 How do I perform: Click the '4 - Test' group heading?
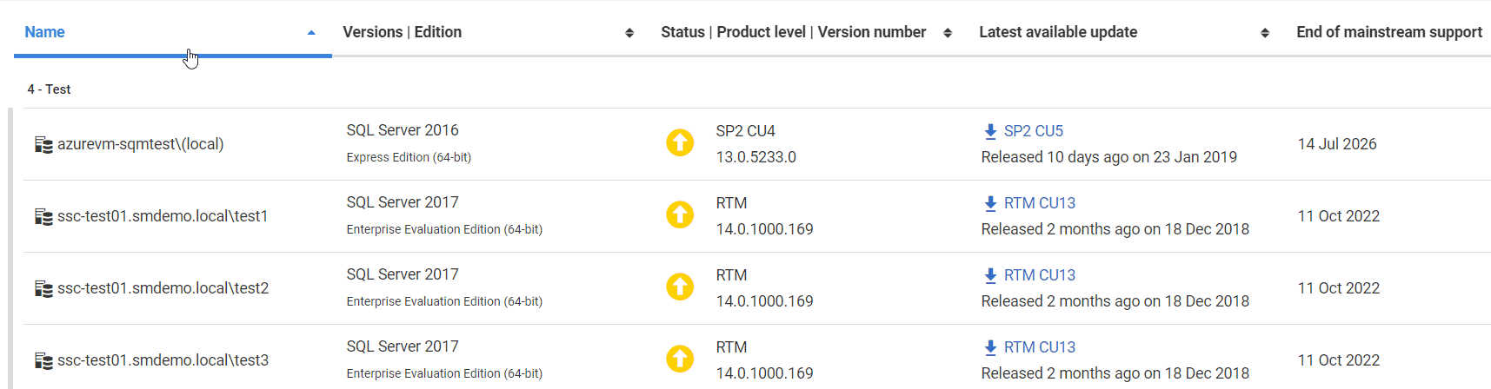49,89
